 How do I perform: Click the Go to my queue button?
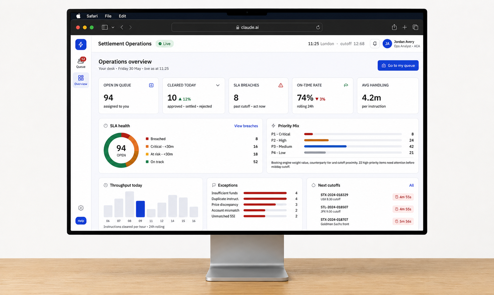pos(398,65)
